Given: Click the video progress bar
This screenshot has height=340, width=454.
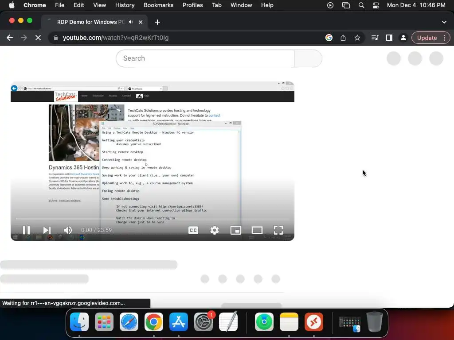Looking at the screenshot, I should (153, 219).
